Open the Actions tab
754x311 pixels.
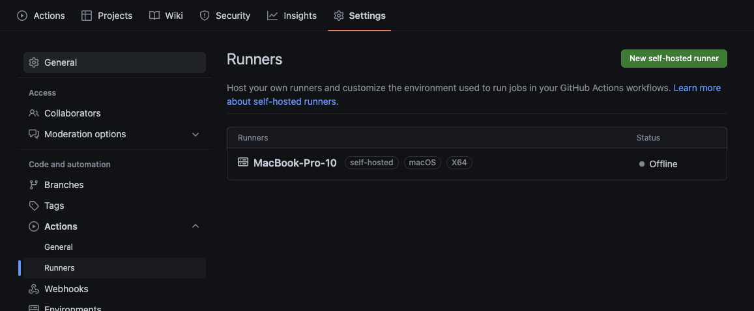(x=41, y=16)
